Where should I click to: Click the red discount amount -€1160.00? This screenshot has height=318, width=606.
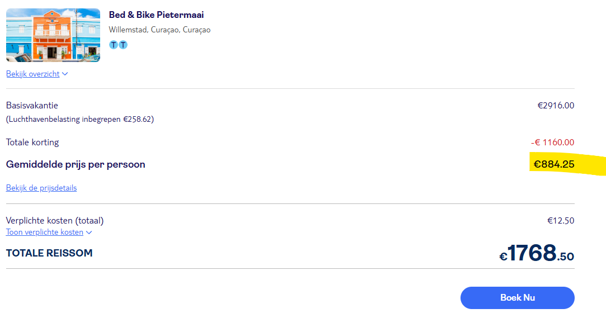(552, 143)
